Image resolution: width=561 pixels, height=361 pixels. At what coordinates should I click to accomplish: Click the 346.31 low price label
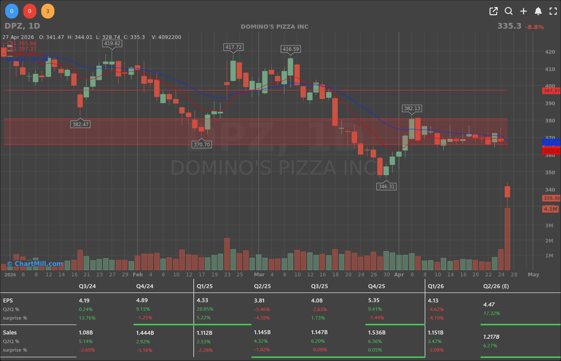387,186
